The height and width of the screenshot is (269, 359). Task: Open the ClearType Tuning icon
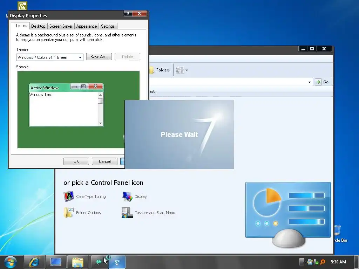(85, 196)
